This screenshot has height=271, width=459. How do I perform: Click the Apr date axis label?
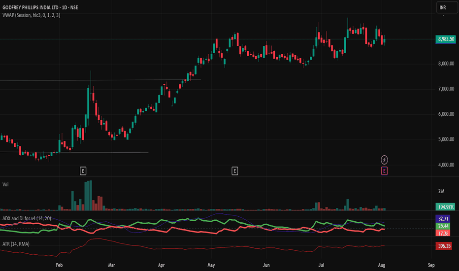162,265
